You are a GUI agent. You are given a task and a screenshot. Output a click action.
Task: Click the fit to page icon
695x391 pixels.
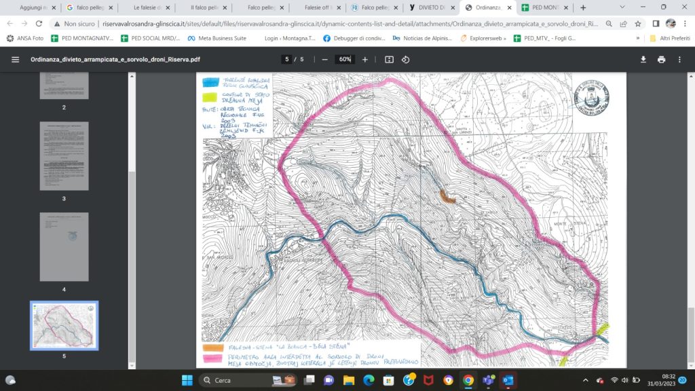[x=389, y=60]
